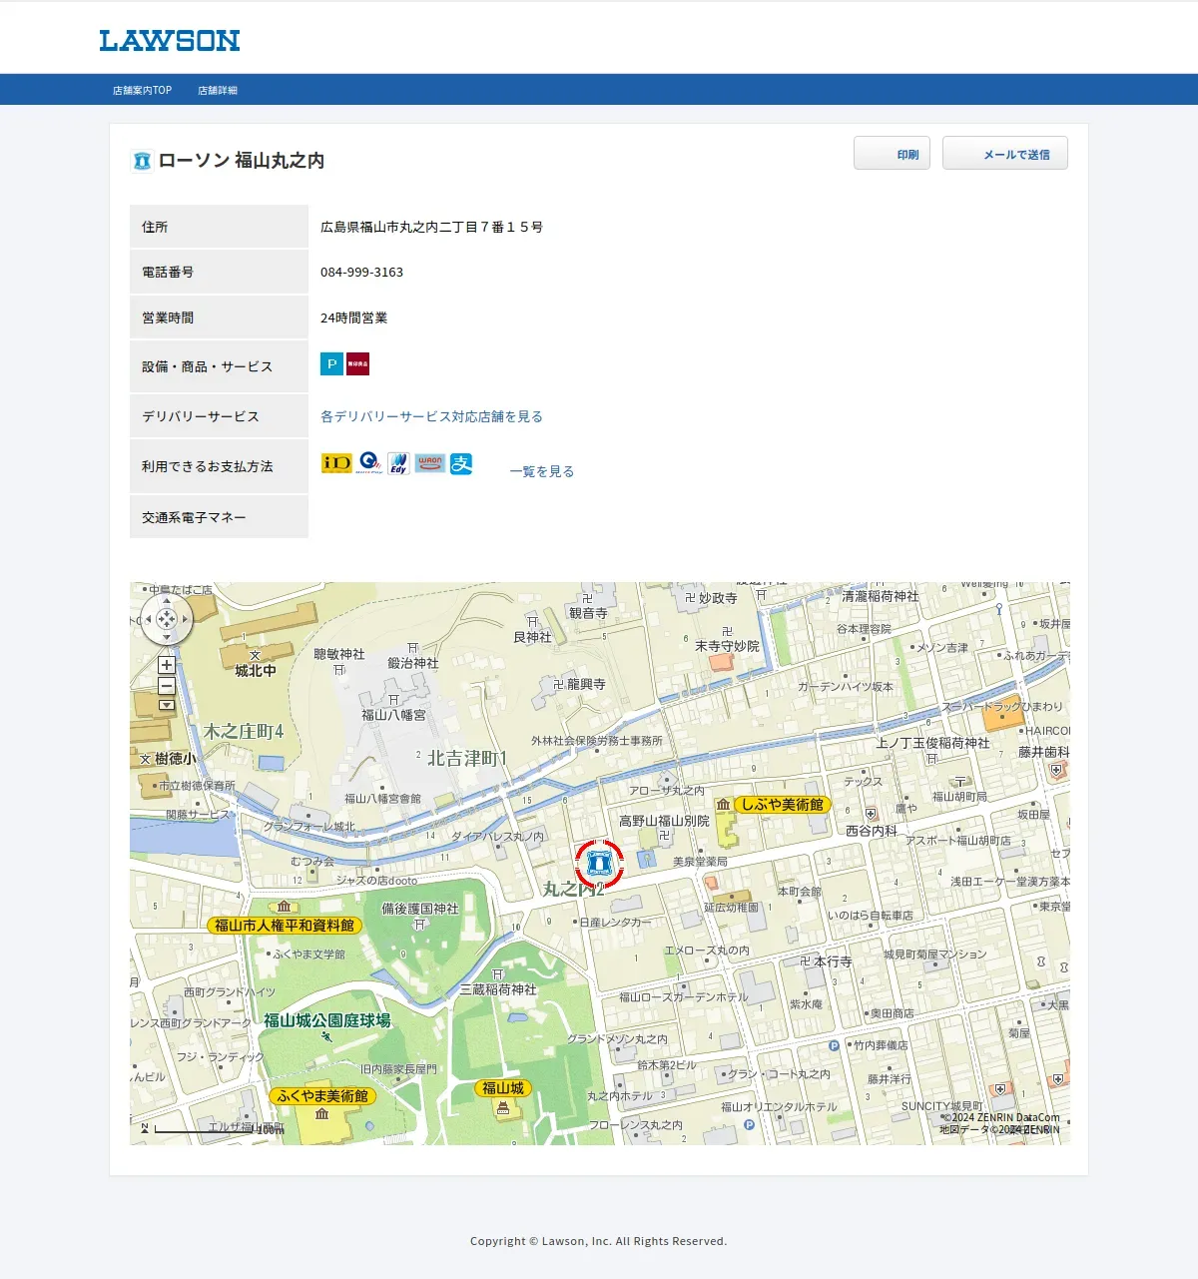Screen dimensions: 1198x1279
Task: Click the address 広島県福山市丸之内二丁目７番１５号
Action: (x=431, y=228)
